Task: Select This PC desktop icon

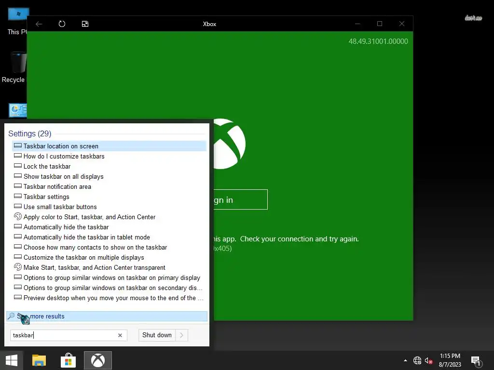Action: click(x=17, y=21)
